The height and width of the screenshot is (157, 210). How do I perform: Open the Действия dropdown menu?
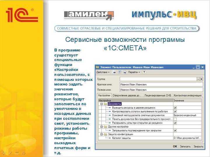[103, 72]
